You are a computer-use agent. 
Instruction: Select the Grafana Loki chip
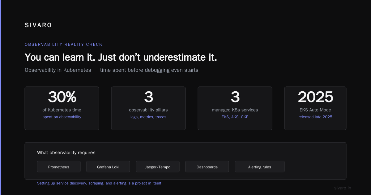108,167
